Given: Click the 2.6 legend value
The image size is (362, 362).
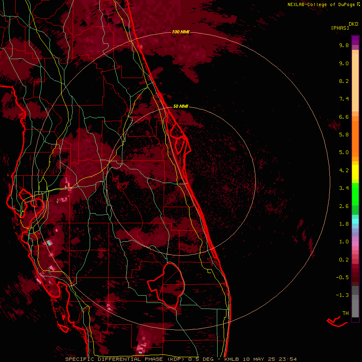Looking at the screenshot, I should (x=344, y=206).
